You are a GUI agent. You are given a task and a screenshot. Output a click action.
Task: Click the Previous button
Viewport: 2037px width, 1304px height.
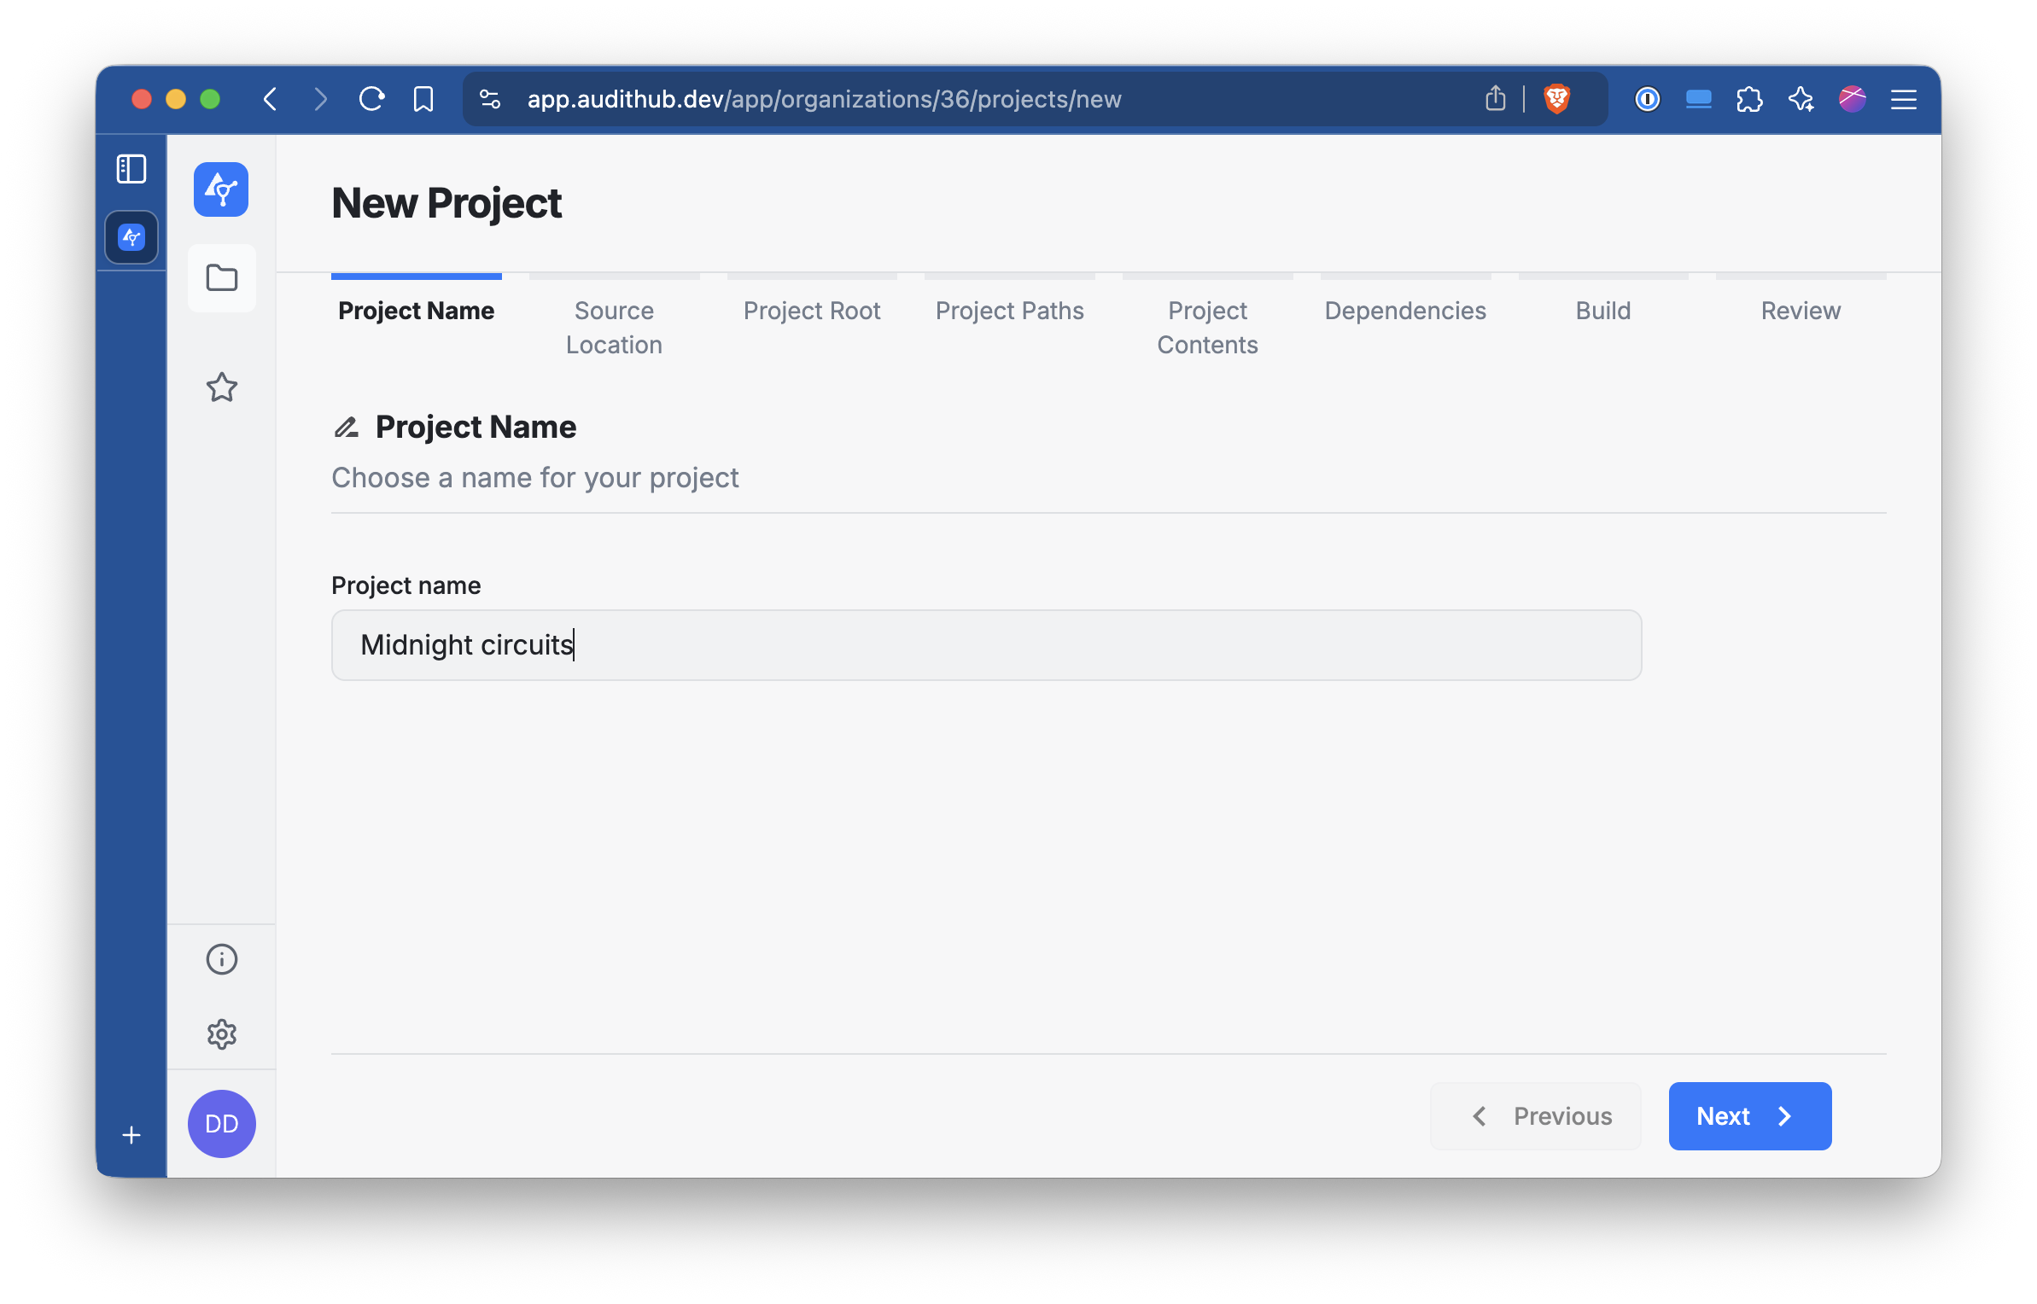point(1535,1116)
